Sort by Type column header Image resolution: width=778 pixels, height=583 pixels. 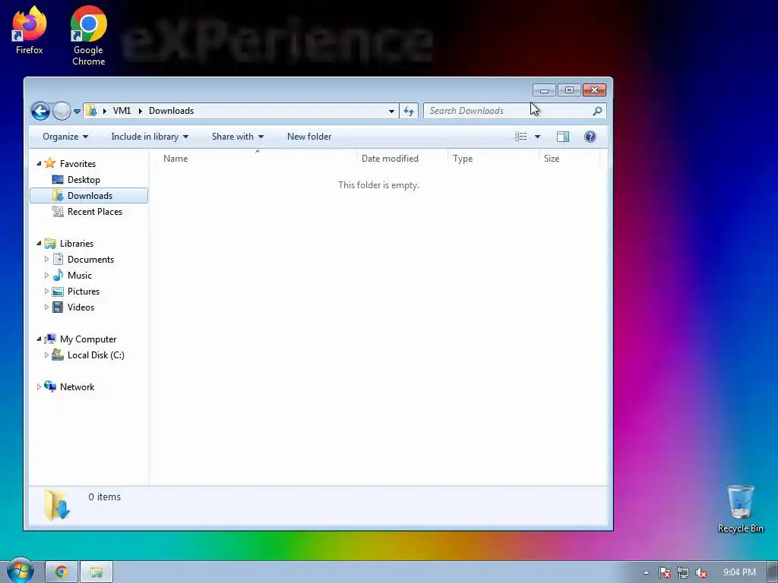point(492,159)
